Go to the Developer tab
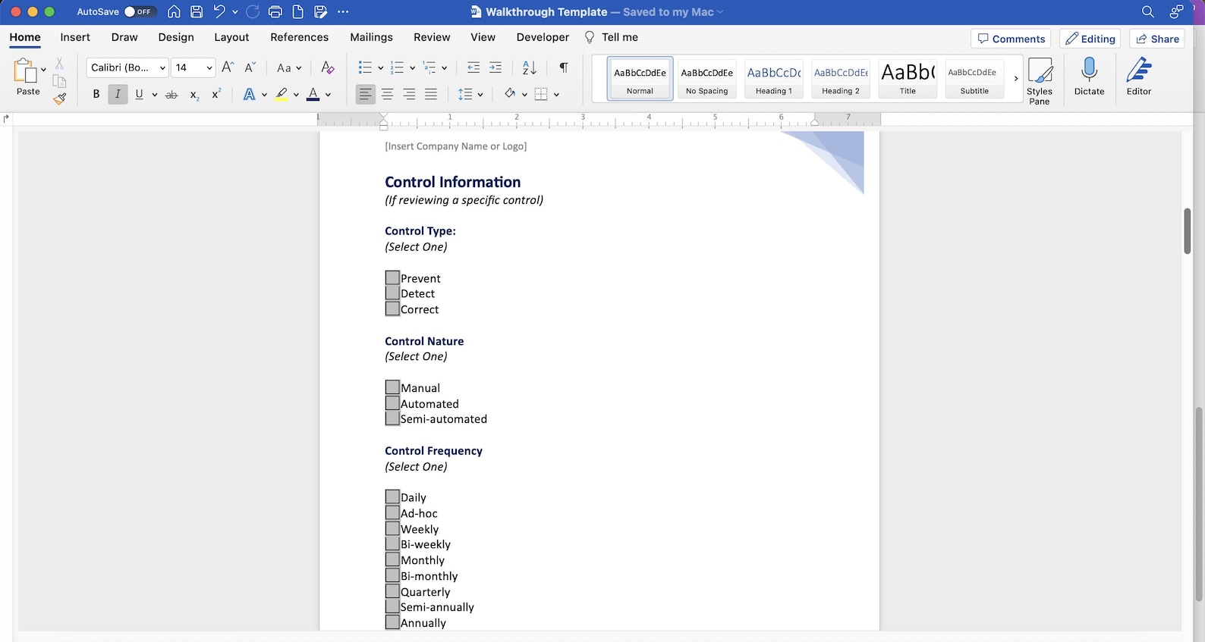The width and height of the screenshot is (1205, 642). 543,37
